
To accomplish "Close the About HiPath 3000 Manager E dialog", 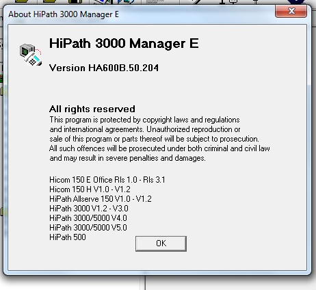I will 291,11.
